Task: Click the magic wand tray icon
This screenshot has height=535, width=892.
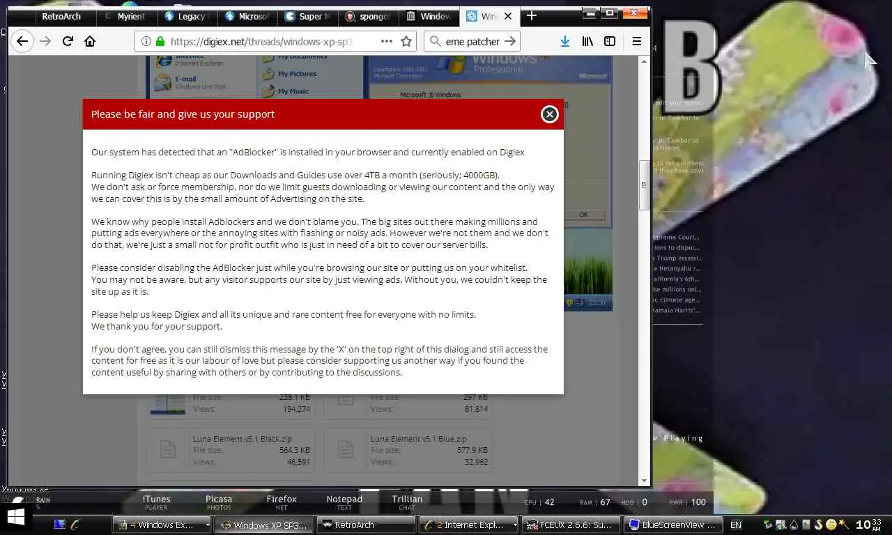Action: coord(843,524)
